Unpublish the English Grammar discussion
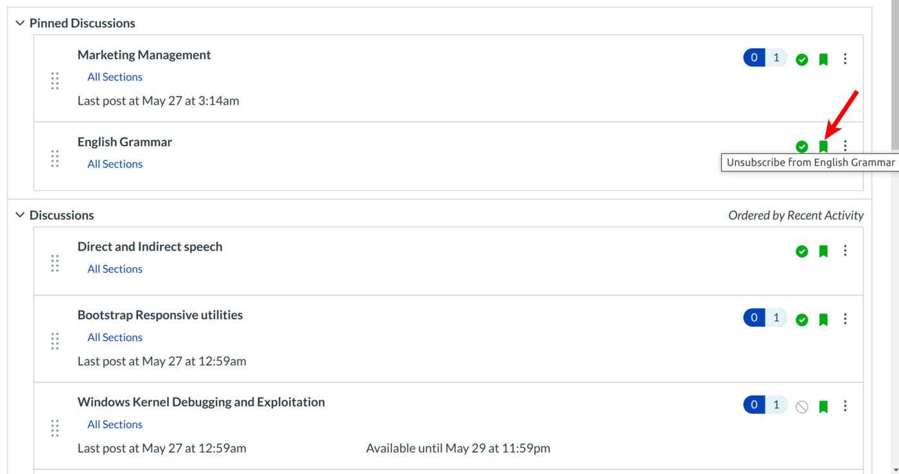 click(x=802, y=146)
